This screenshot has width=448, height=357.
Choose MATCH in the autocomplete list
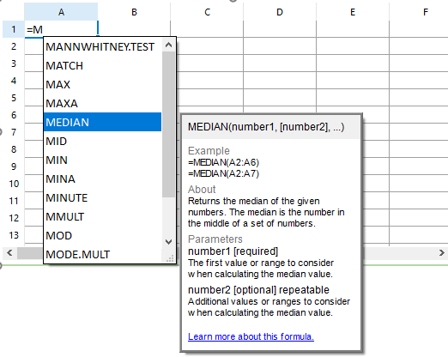[102, 65]
